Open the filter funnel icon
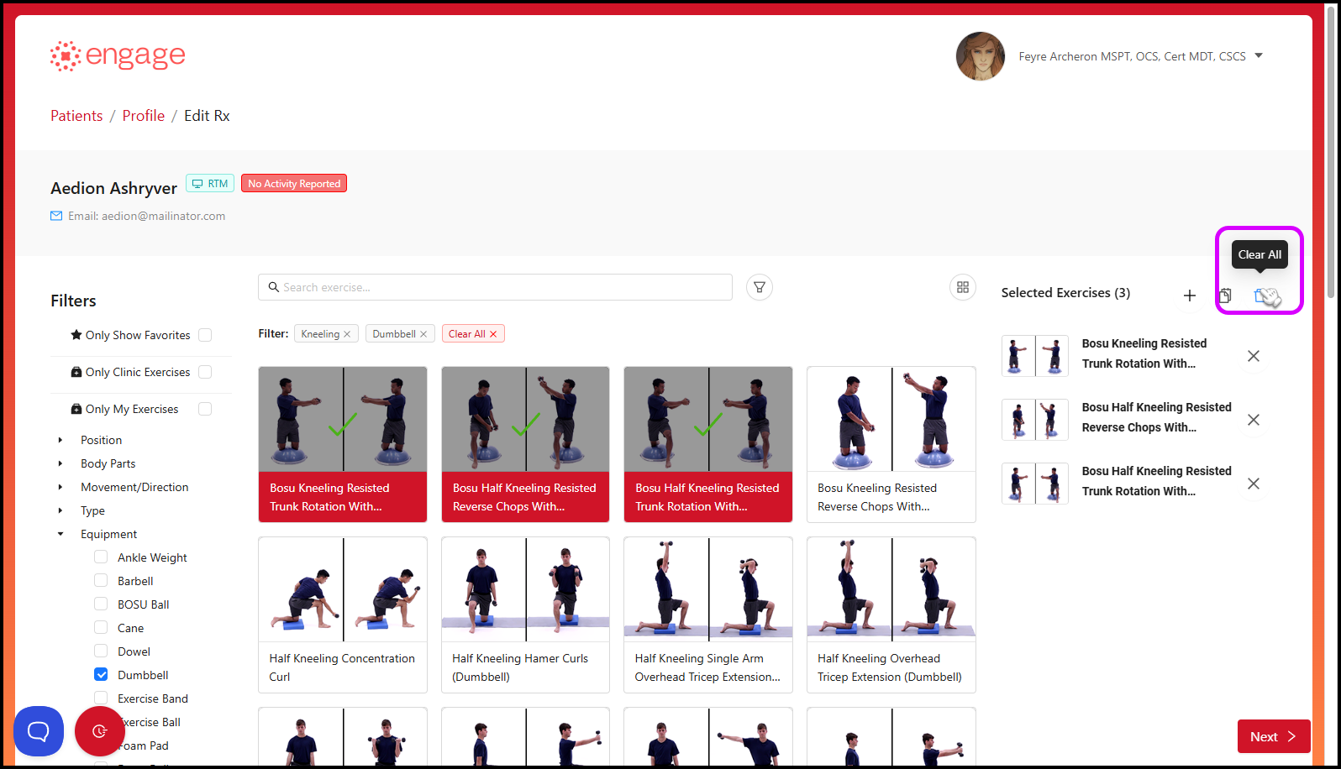This screenshot has width=1341, height=769. click(760, 287)
